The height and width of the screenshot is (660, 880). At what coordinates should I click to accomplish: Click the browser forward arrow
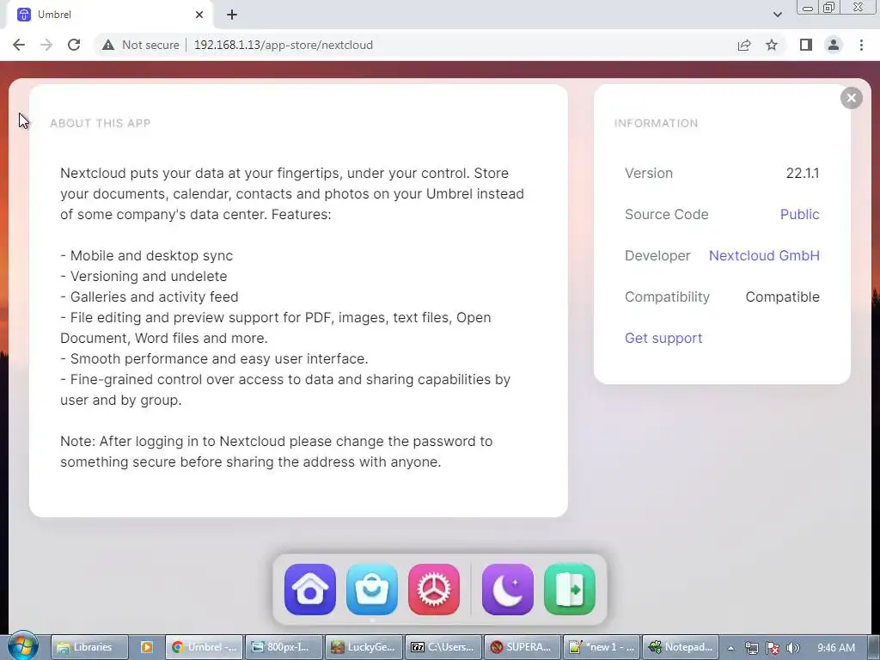(x=46, y=45)
